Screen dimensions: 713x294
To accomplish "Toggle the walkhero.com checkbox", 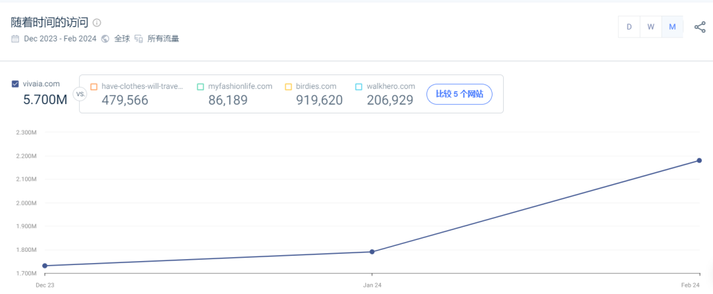I will point(358,86).
